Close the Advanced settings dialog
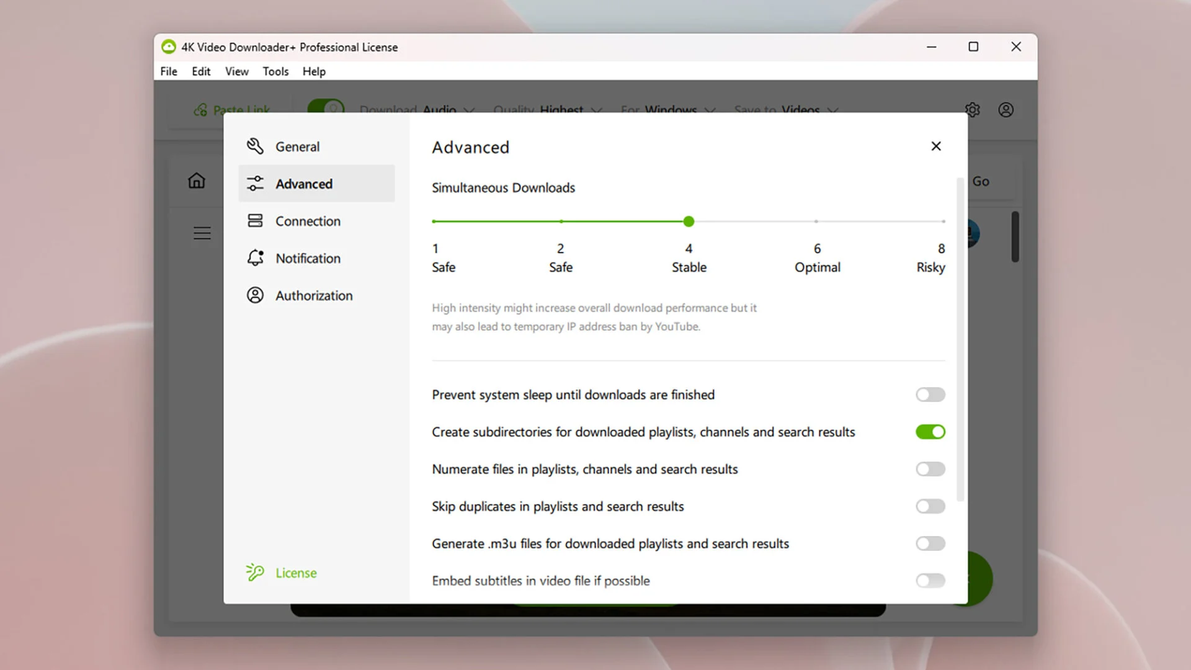The image size is (1191, 670). coord(936,146)
